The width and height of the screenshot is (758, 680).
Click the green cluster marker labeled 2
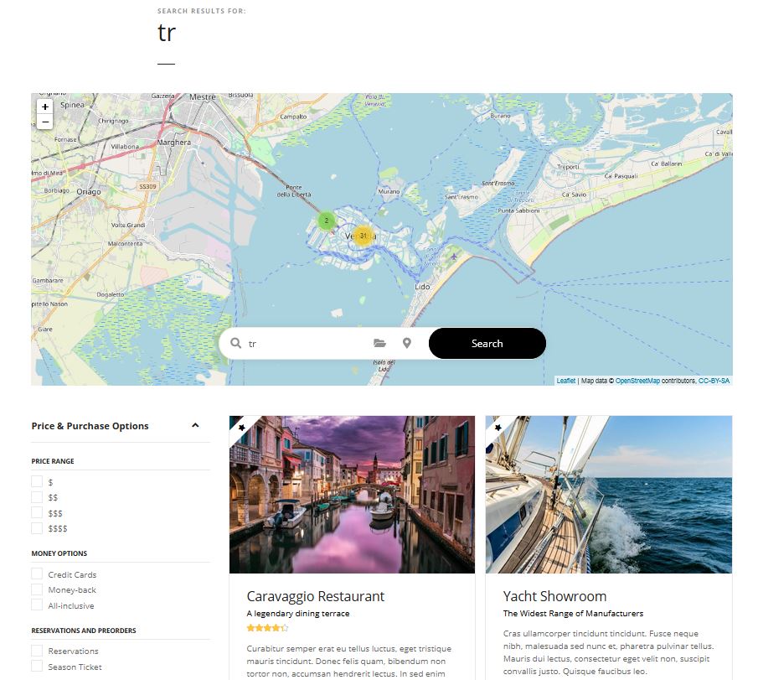[327, 221]
